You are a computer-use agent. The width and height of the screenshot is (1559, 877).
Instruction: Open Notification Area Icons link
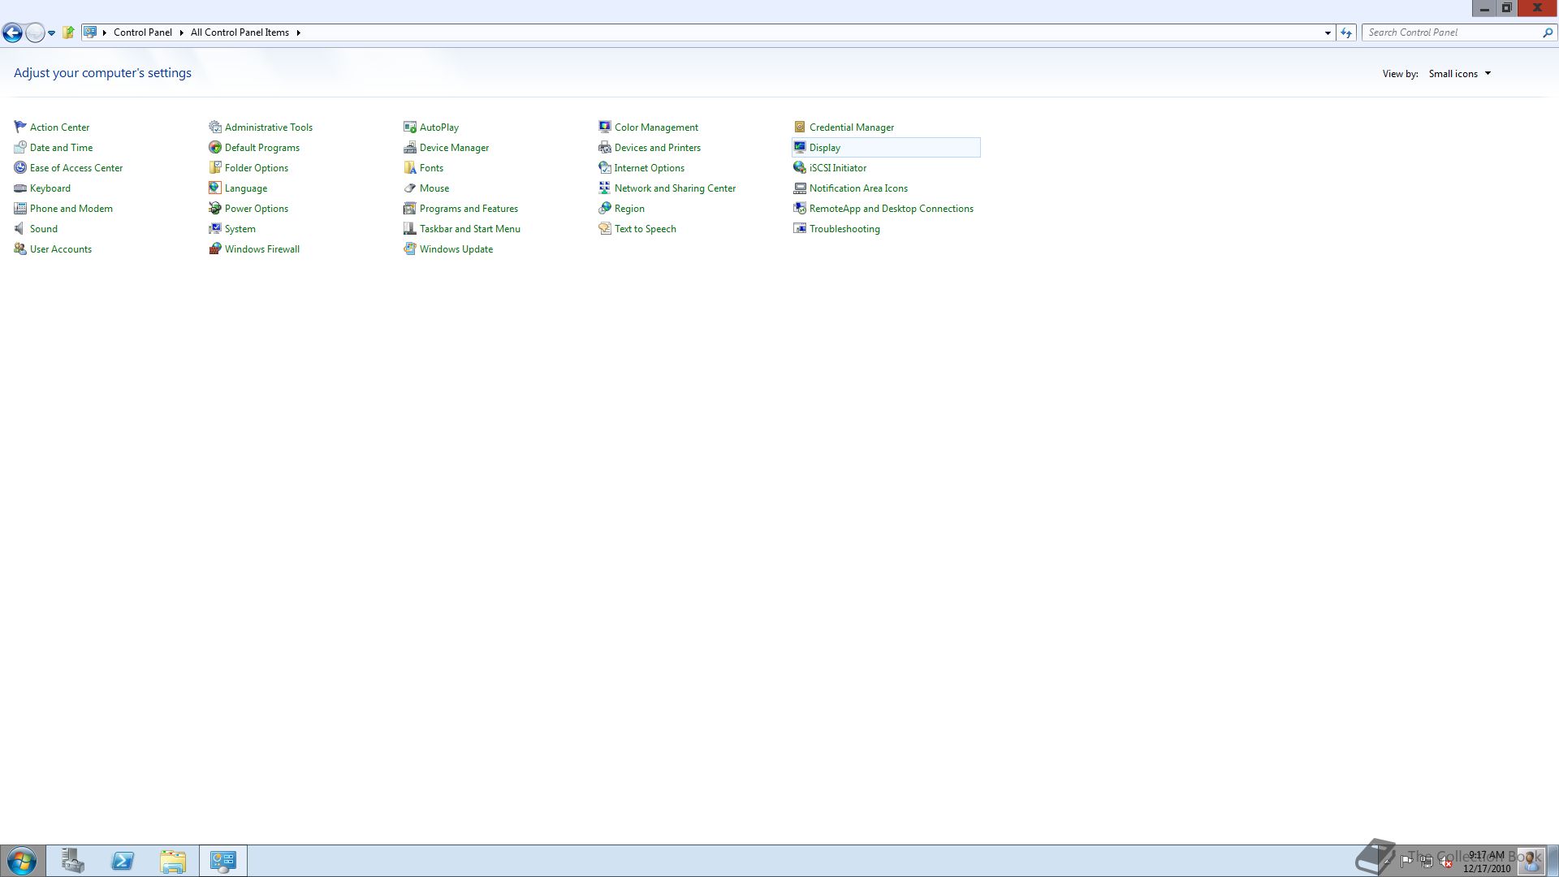858,188
